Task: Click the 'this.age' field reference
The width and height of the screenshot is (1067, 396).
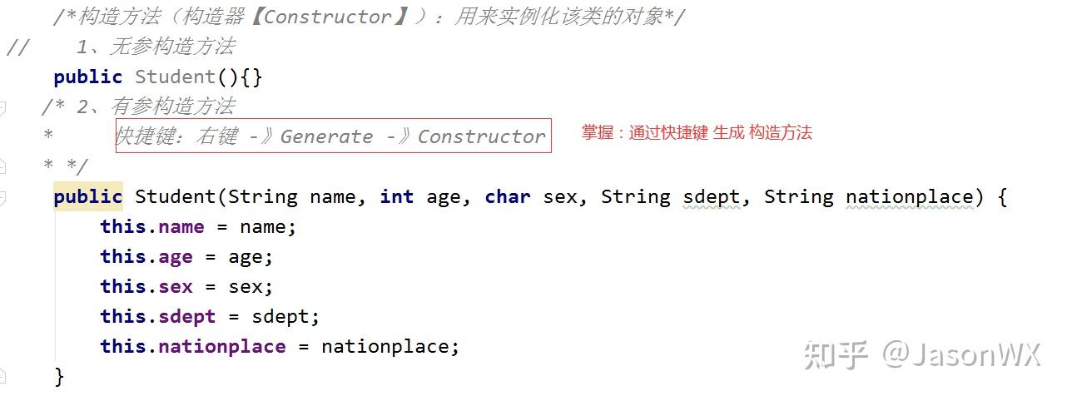Action: pos(146,257)
